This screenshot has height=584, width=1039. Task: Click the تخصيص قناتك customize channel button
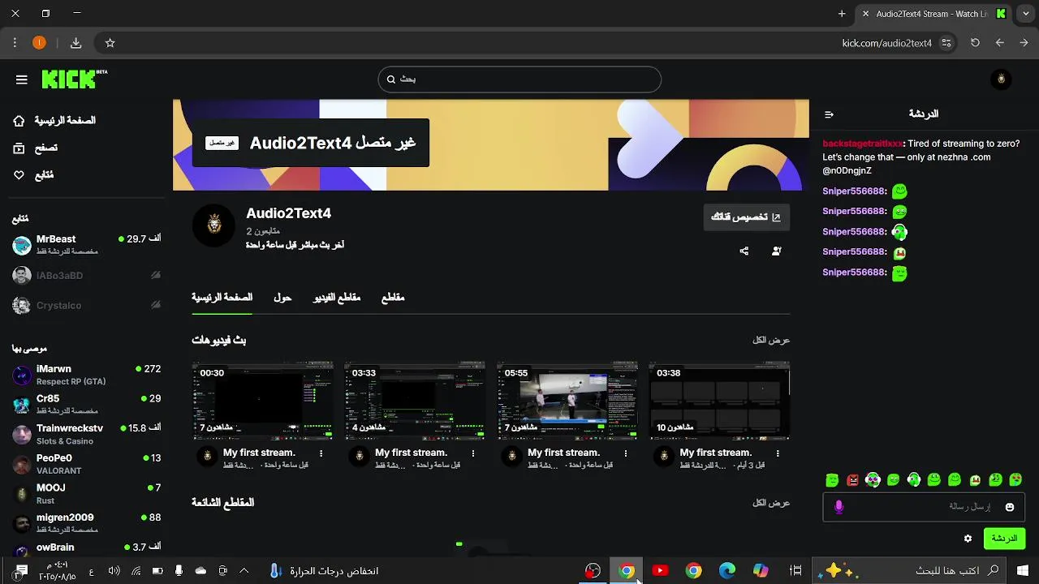point(746,217)
